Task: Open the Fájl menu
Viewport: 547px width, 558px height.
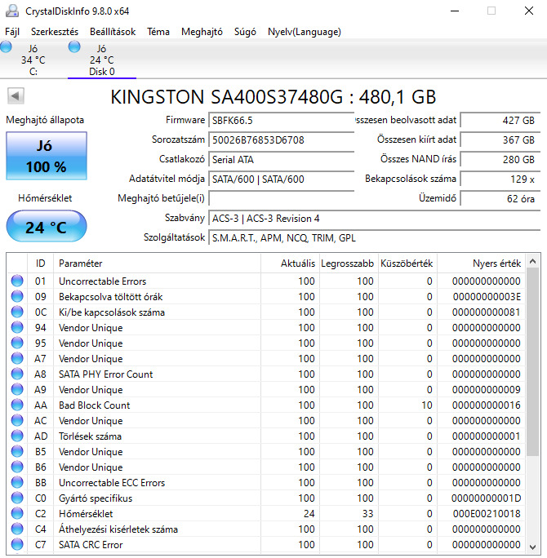Action: (12, 32)
